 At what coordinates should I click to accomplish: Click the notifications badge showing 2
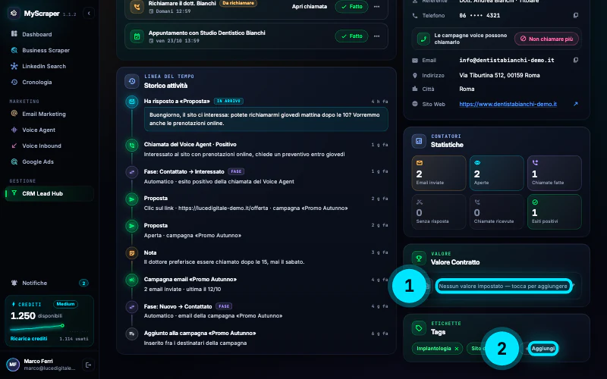click(x=83, y=283)
